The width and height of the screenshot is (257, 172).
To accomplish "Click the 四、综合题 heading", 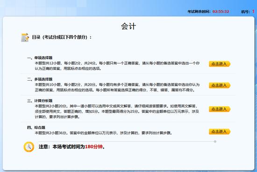I will [x=36, y=128].
